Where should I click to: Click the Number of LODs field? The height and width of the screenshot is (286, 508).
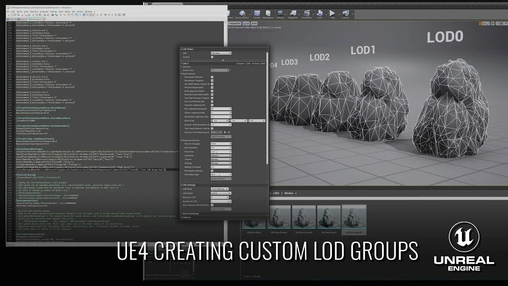coord(221,201)
